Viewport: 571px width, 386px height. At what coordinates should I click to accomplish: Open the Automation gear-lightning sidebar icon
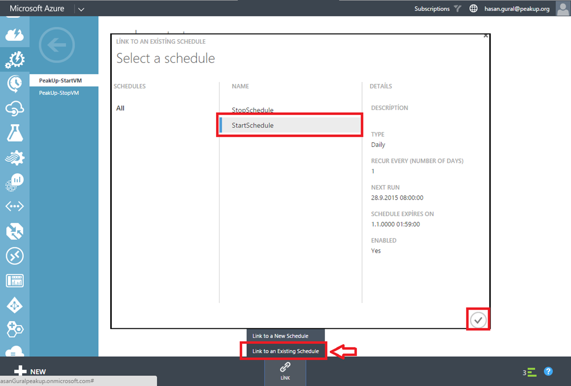coord(15,59)
